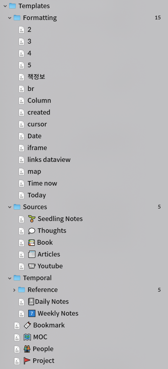Open the Daily Notes template
168x369 pixels.
[52, 301]
